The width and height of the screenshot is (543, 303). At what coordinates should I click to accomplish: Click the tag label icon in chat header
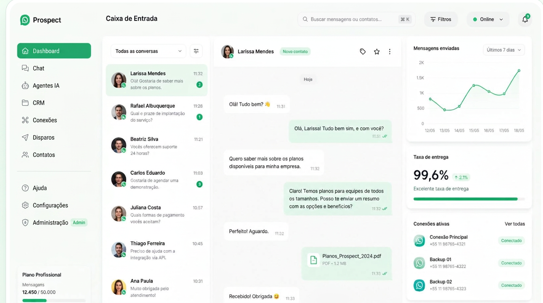tap(363, 52)
